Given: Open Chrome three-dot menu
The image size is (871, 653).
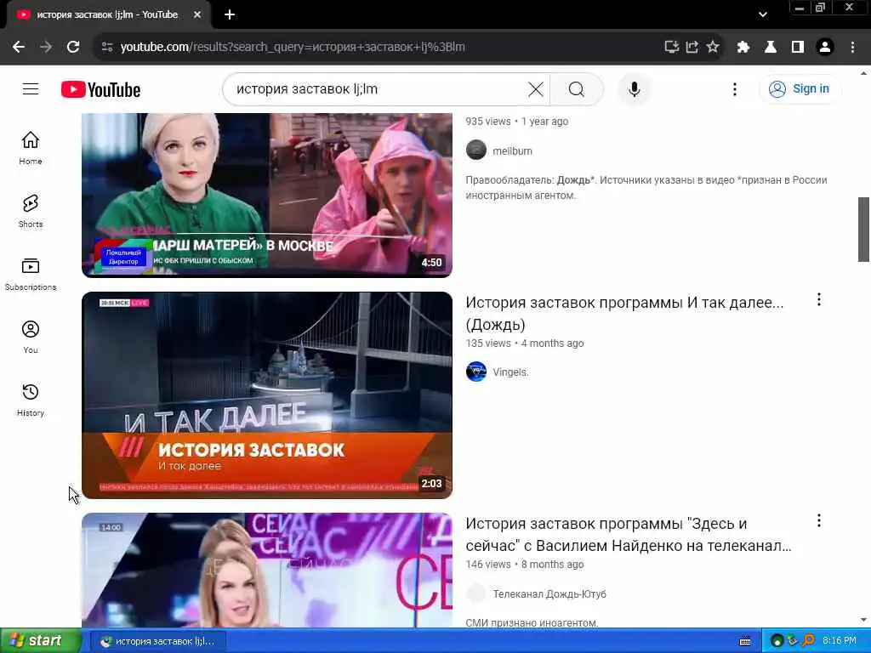Looking at the screenshot, I should coord(852,47).
